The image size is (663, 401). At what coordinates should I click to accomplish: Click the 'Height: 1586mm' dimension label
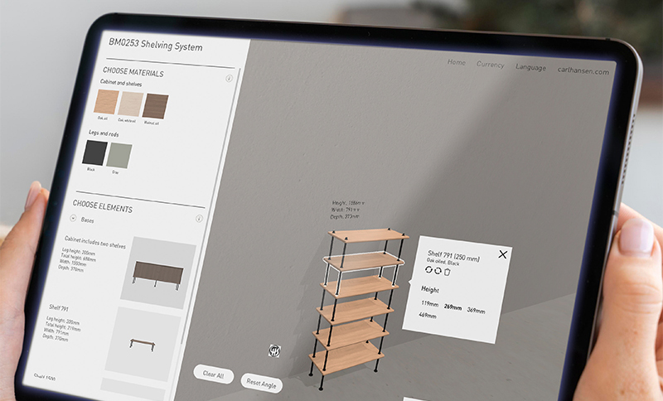point(348,203)
